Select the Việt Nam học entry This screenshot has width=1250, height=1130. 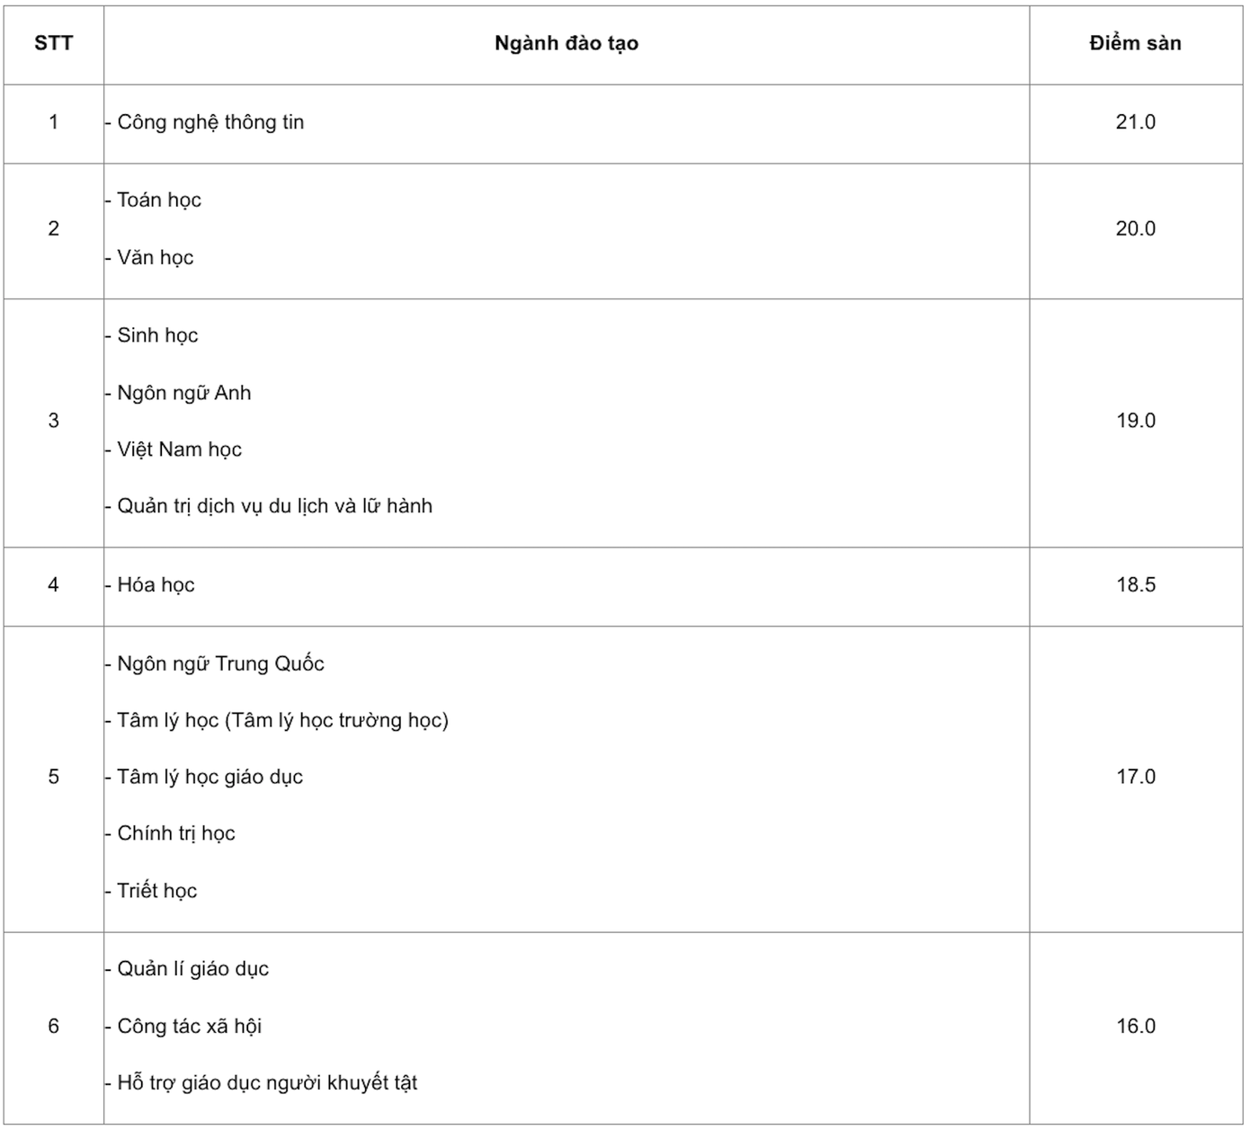(180, 449)
